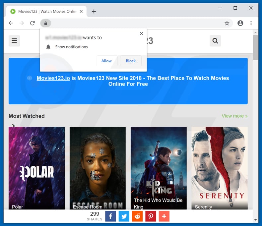Click the 299 shares counter
This screenshot has height=226, width=262.
click(95, 216)
